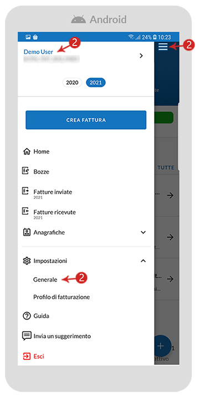
Task: Expand the Anagrafiche chevron
Action: point(143,232)
